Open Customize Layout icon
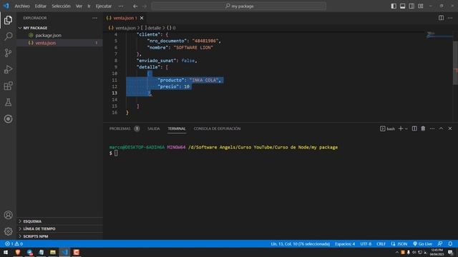The height and width of the screenshot is (257, 458). pyautogui.click(x=421, y=6)
